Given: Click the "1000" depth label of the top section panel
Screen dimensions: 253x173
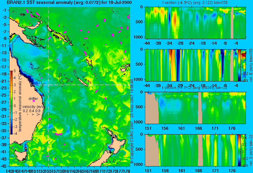Looking at the screenshot, I should (x=138, y=37).
